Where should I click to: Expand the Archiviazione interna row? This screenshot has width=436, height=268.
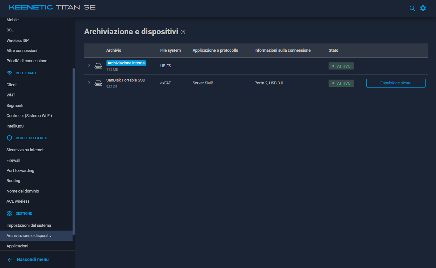coord(89,65)
